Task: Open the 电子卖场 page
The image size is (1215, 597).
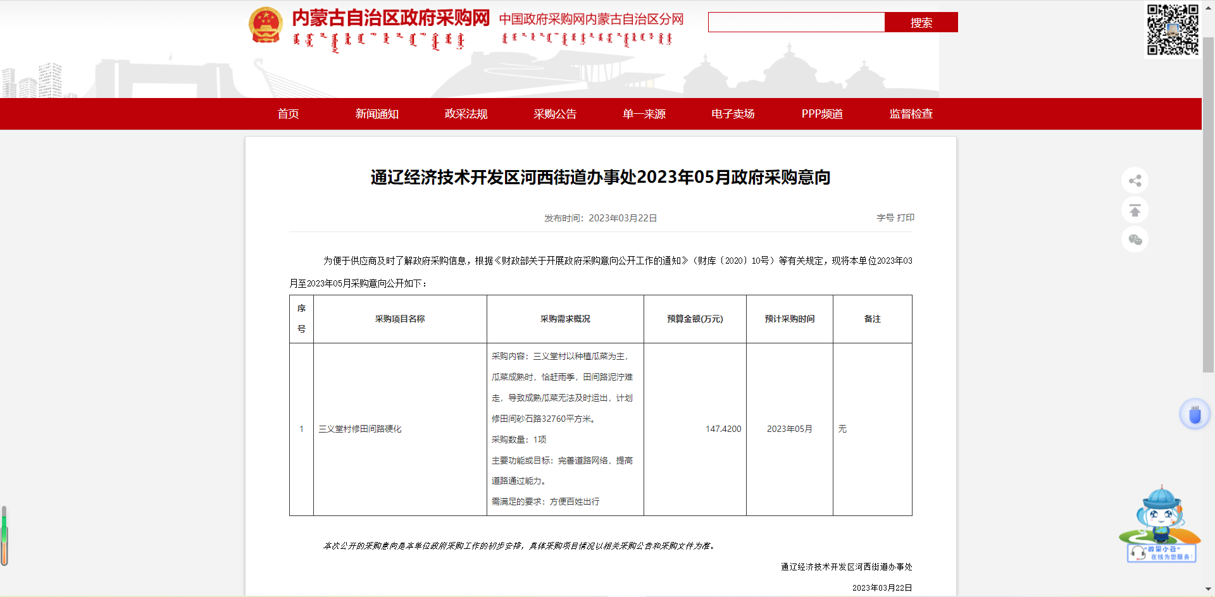Action: 733,114
